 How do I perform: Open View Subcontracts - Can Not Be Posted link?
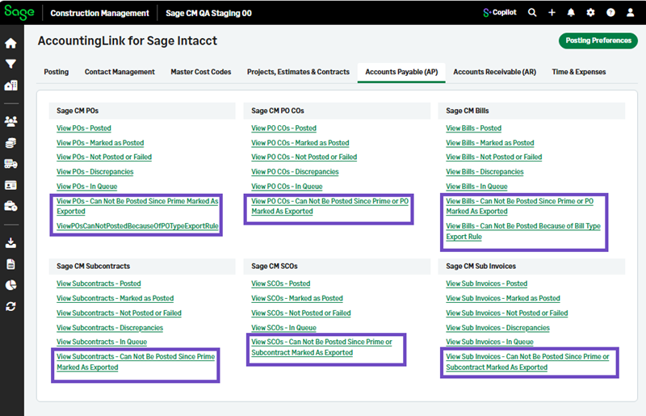pyautogui.click(x=136, y=362)
